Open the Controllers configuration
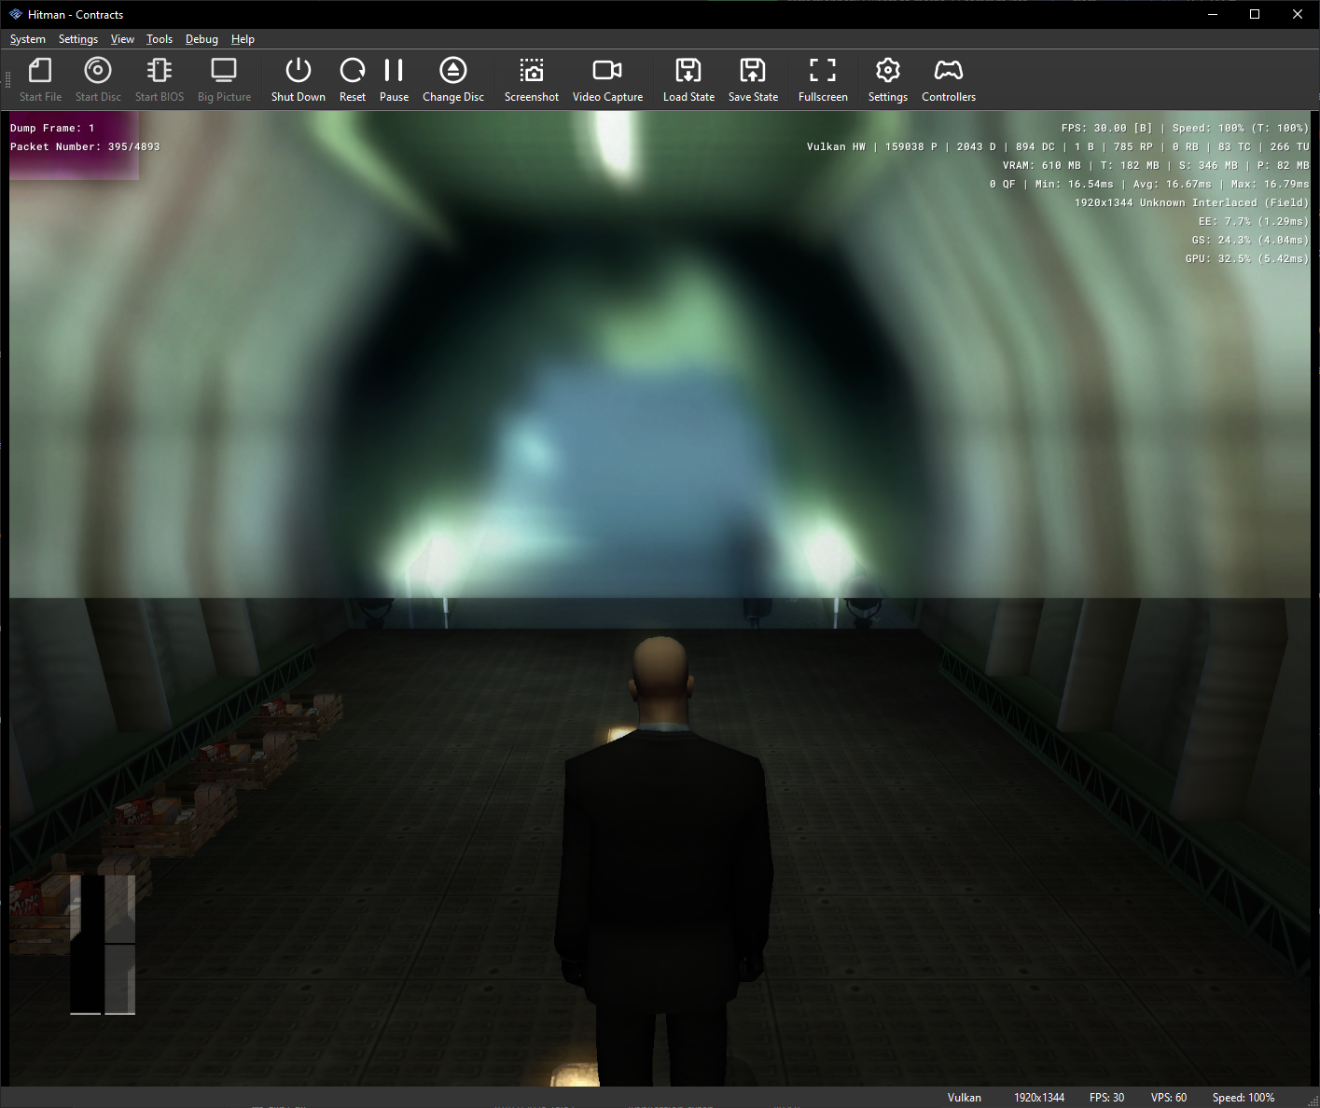The image size is (1320, 1108). click(949, 80)
